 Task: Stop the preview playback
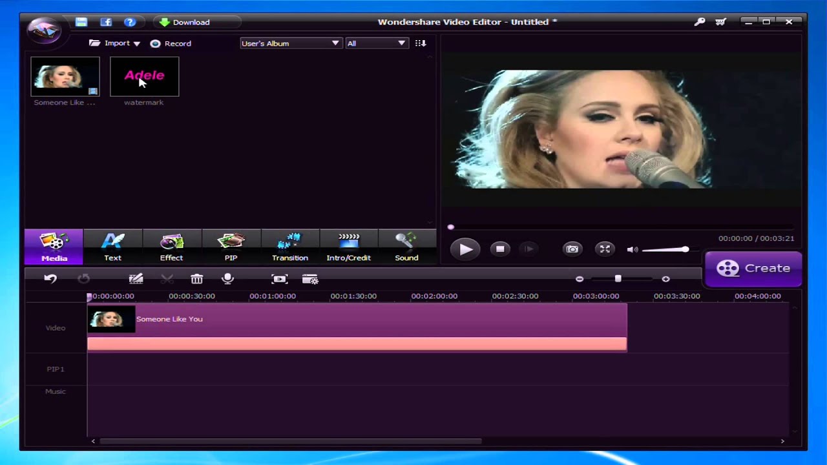click(500, 249)
